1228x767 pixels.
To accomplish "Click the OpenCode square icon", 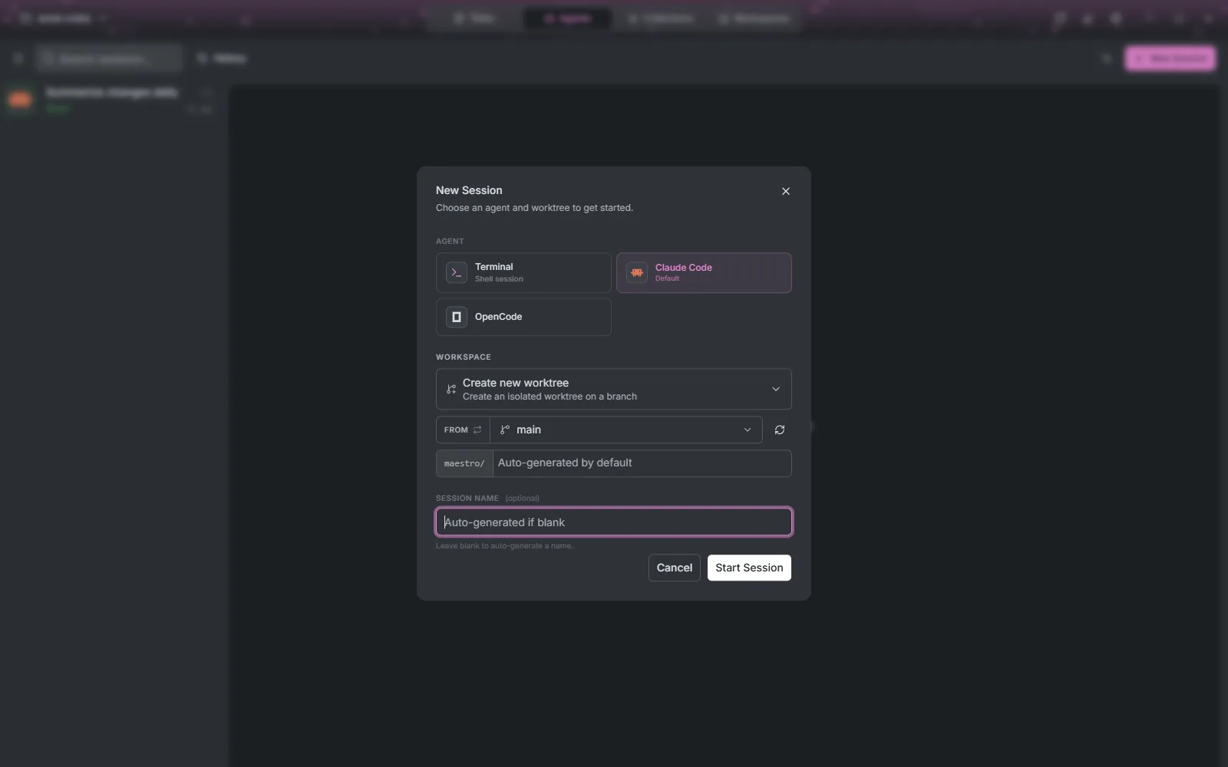I will click(x=457, y=317).
